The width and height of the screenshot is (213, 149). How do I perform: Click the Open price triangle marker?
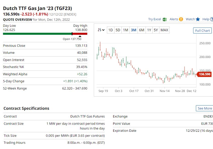tap(80, 36)
